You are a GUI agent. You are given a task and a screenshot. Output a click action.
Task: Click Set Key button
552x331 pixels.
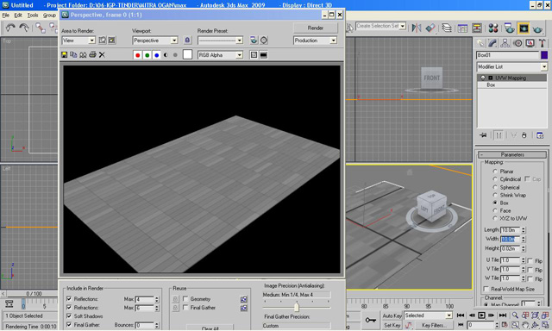(392, 325)
